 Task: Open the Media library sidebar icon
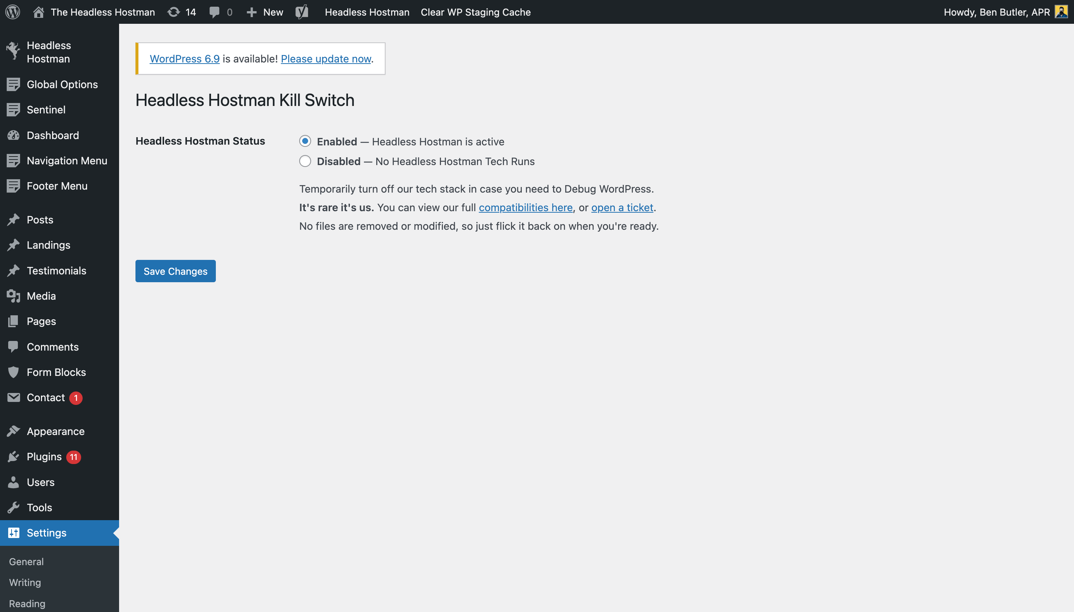pyautogui.click(x=13, y=296)
